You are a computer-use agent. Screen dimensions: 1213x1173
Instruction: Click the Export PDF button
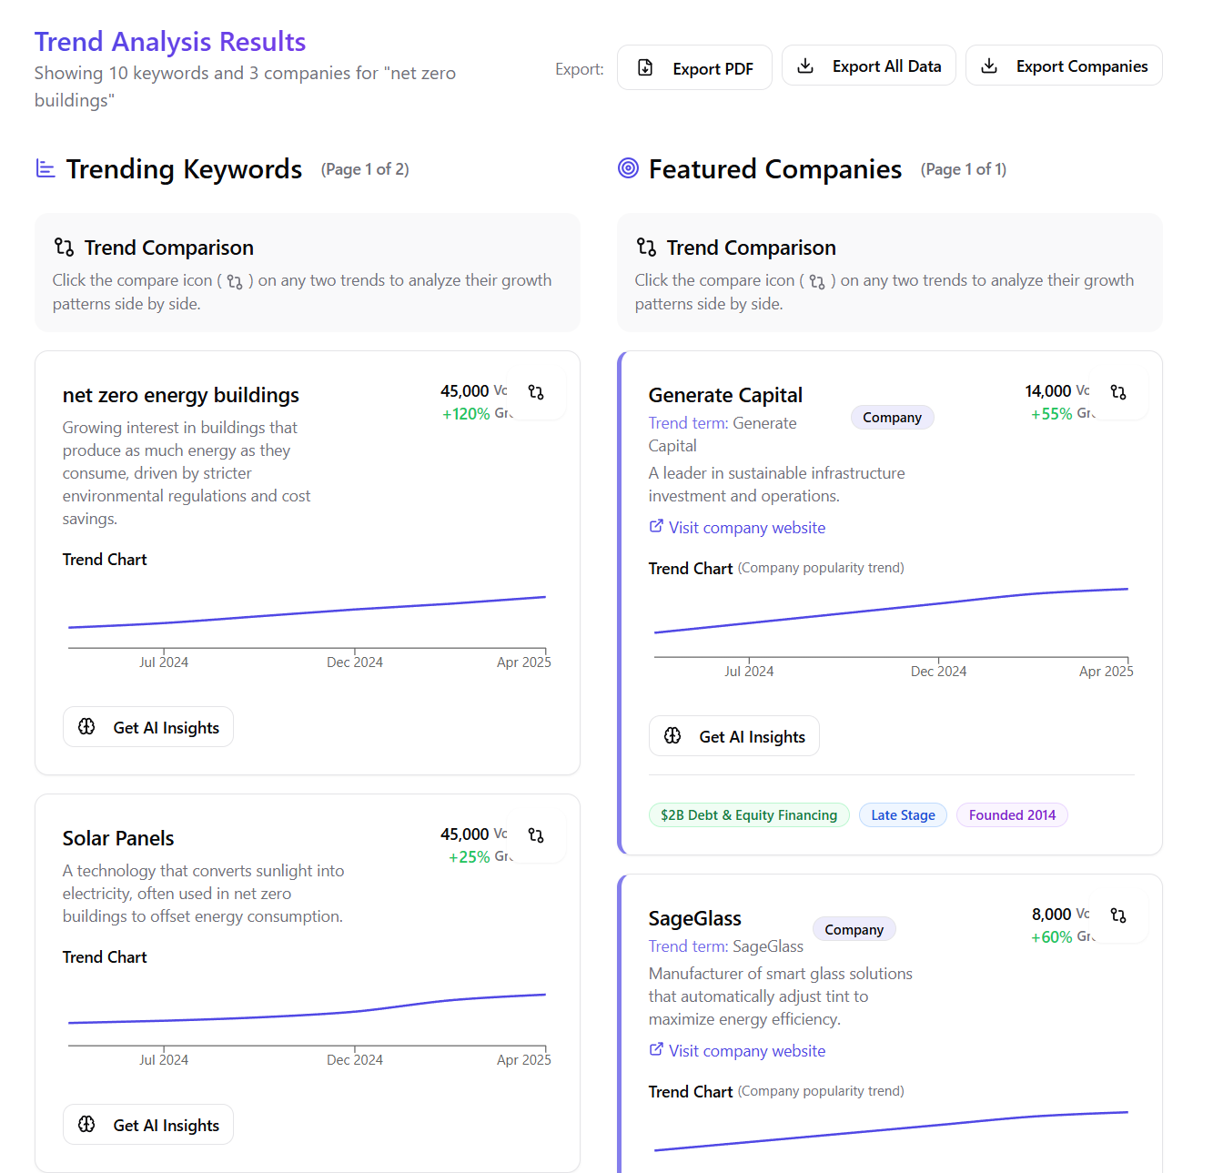(x=694, y=68)
